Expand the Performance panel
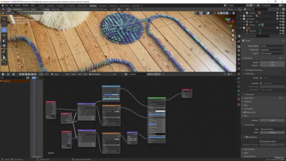 pyautogui.click(x=249, y=149)
